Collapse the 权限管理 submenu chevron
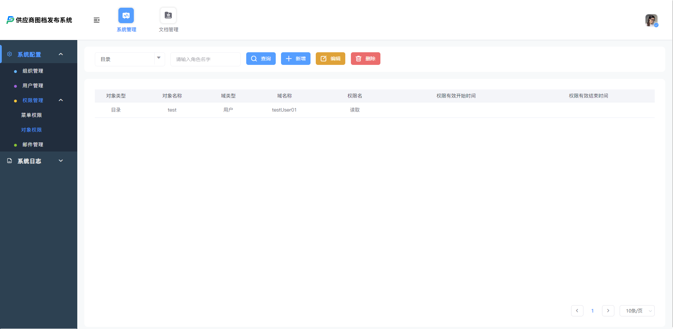This screenshot has height=329, width=673. (61, 100)
